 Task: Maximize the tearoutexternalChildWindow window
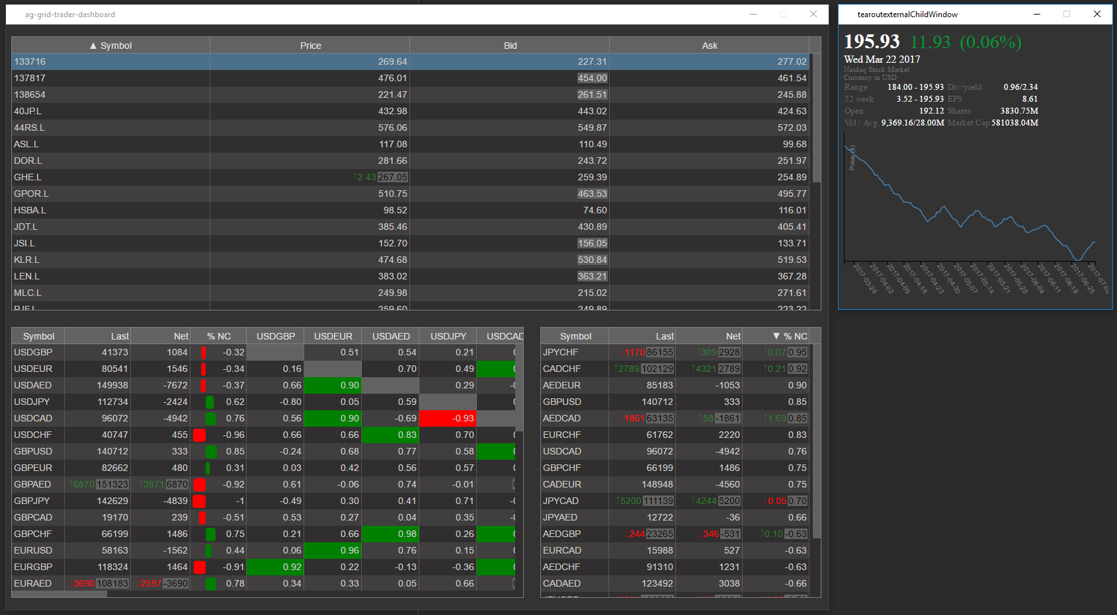[1067, 14]
